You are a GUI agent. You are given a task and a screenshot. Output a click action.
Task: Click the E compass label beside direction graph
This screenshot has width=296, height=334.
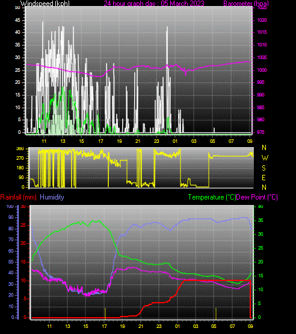[264, 178]
